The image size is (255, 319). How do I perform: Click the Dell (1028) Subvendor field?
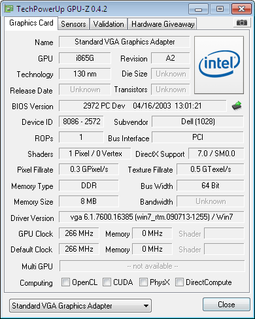pyautogui.click(x=197, y=122)
